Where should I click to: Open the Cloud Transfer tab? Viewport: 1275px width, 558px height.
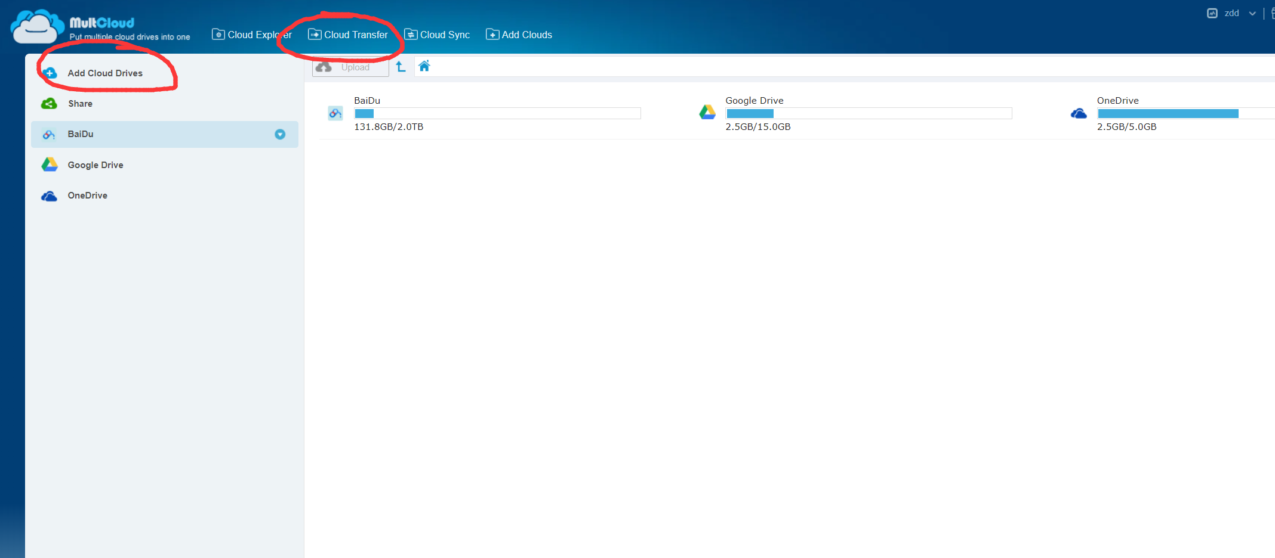coord(348,35)
